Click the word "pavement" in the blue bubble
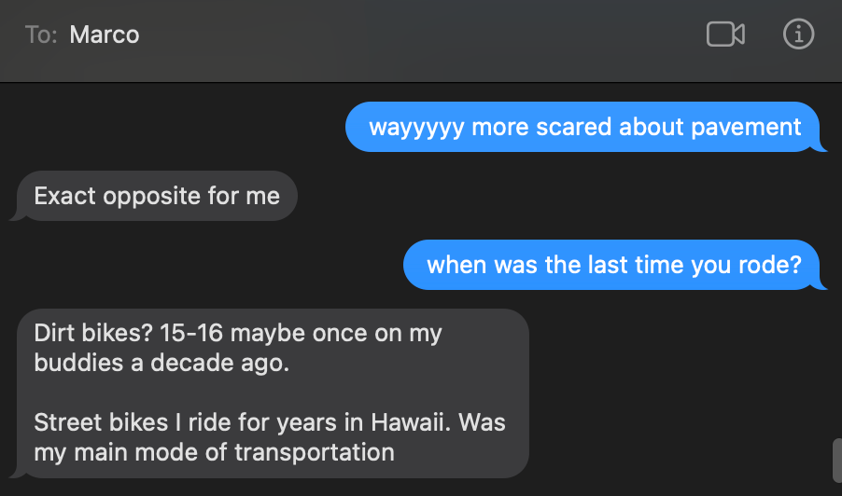 752,127
